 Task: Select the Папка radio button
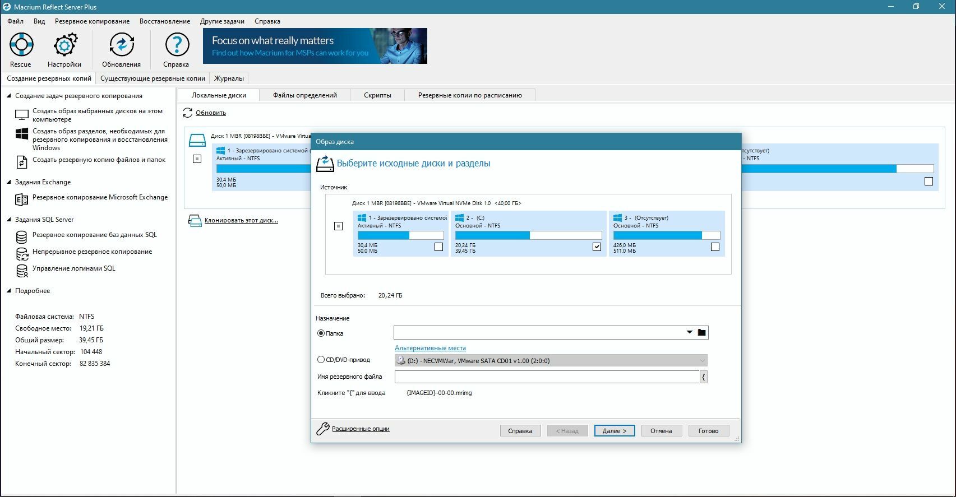click(x=321, y=333)
